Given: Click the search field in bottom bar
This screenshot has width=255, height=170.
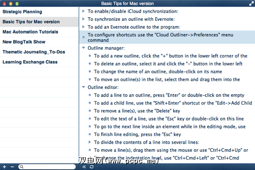Looking at the screenshot, I should click(x=47, y=166).
